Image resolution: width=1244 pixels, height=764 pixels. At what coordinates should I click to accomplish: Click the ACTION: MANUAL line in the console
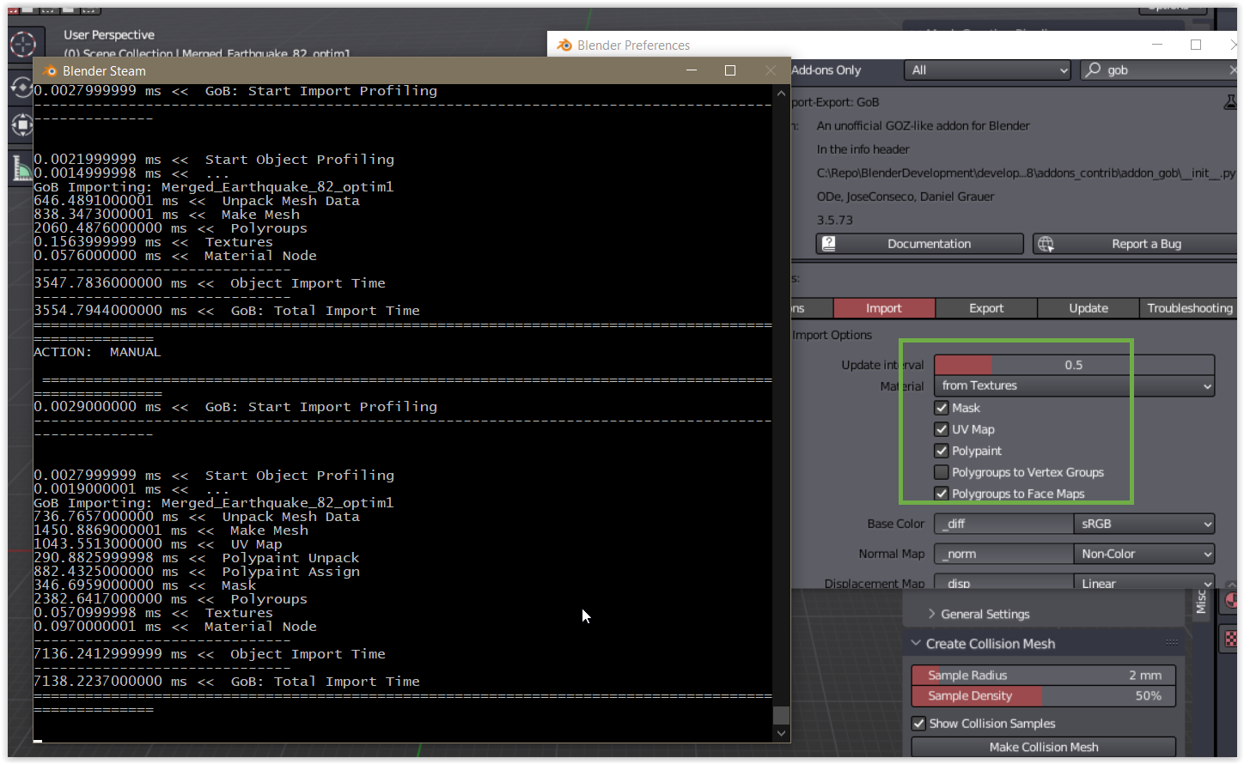tap(97, 352)
